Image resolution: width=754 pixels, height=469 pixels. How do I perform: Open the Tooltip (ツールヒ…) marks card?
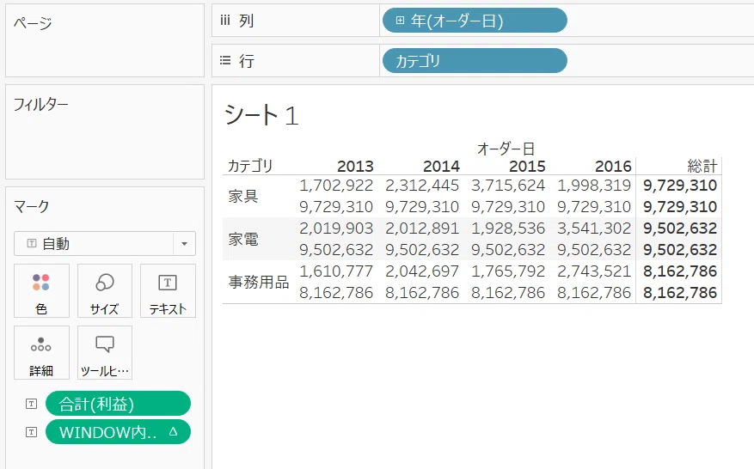pos(104,353)
